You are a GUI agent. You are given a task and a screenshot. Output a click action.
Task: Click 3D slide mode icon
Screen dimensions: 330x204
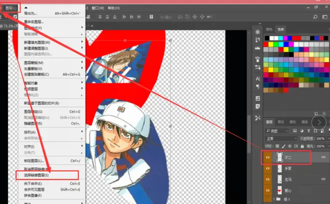202,17
